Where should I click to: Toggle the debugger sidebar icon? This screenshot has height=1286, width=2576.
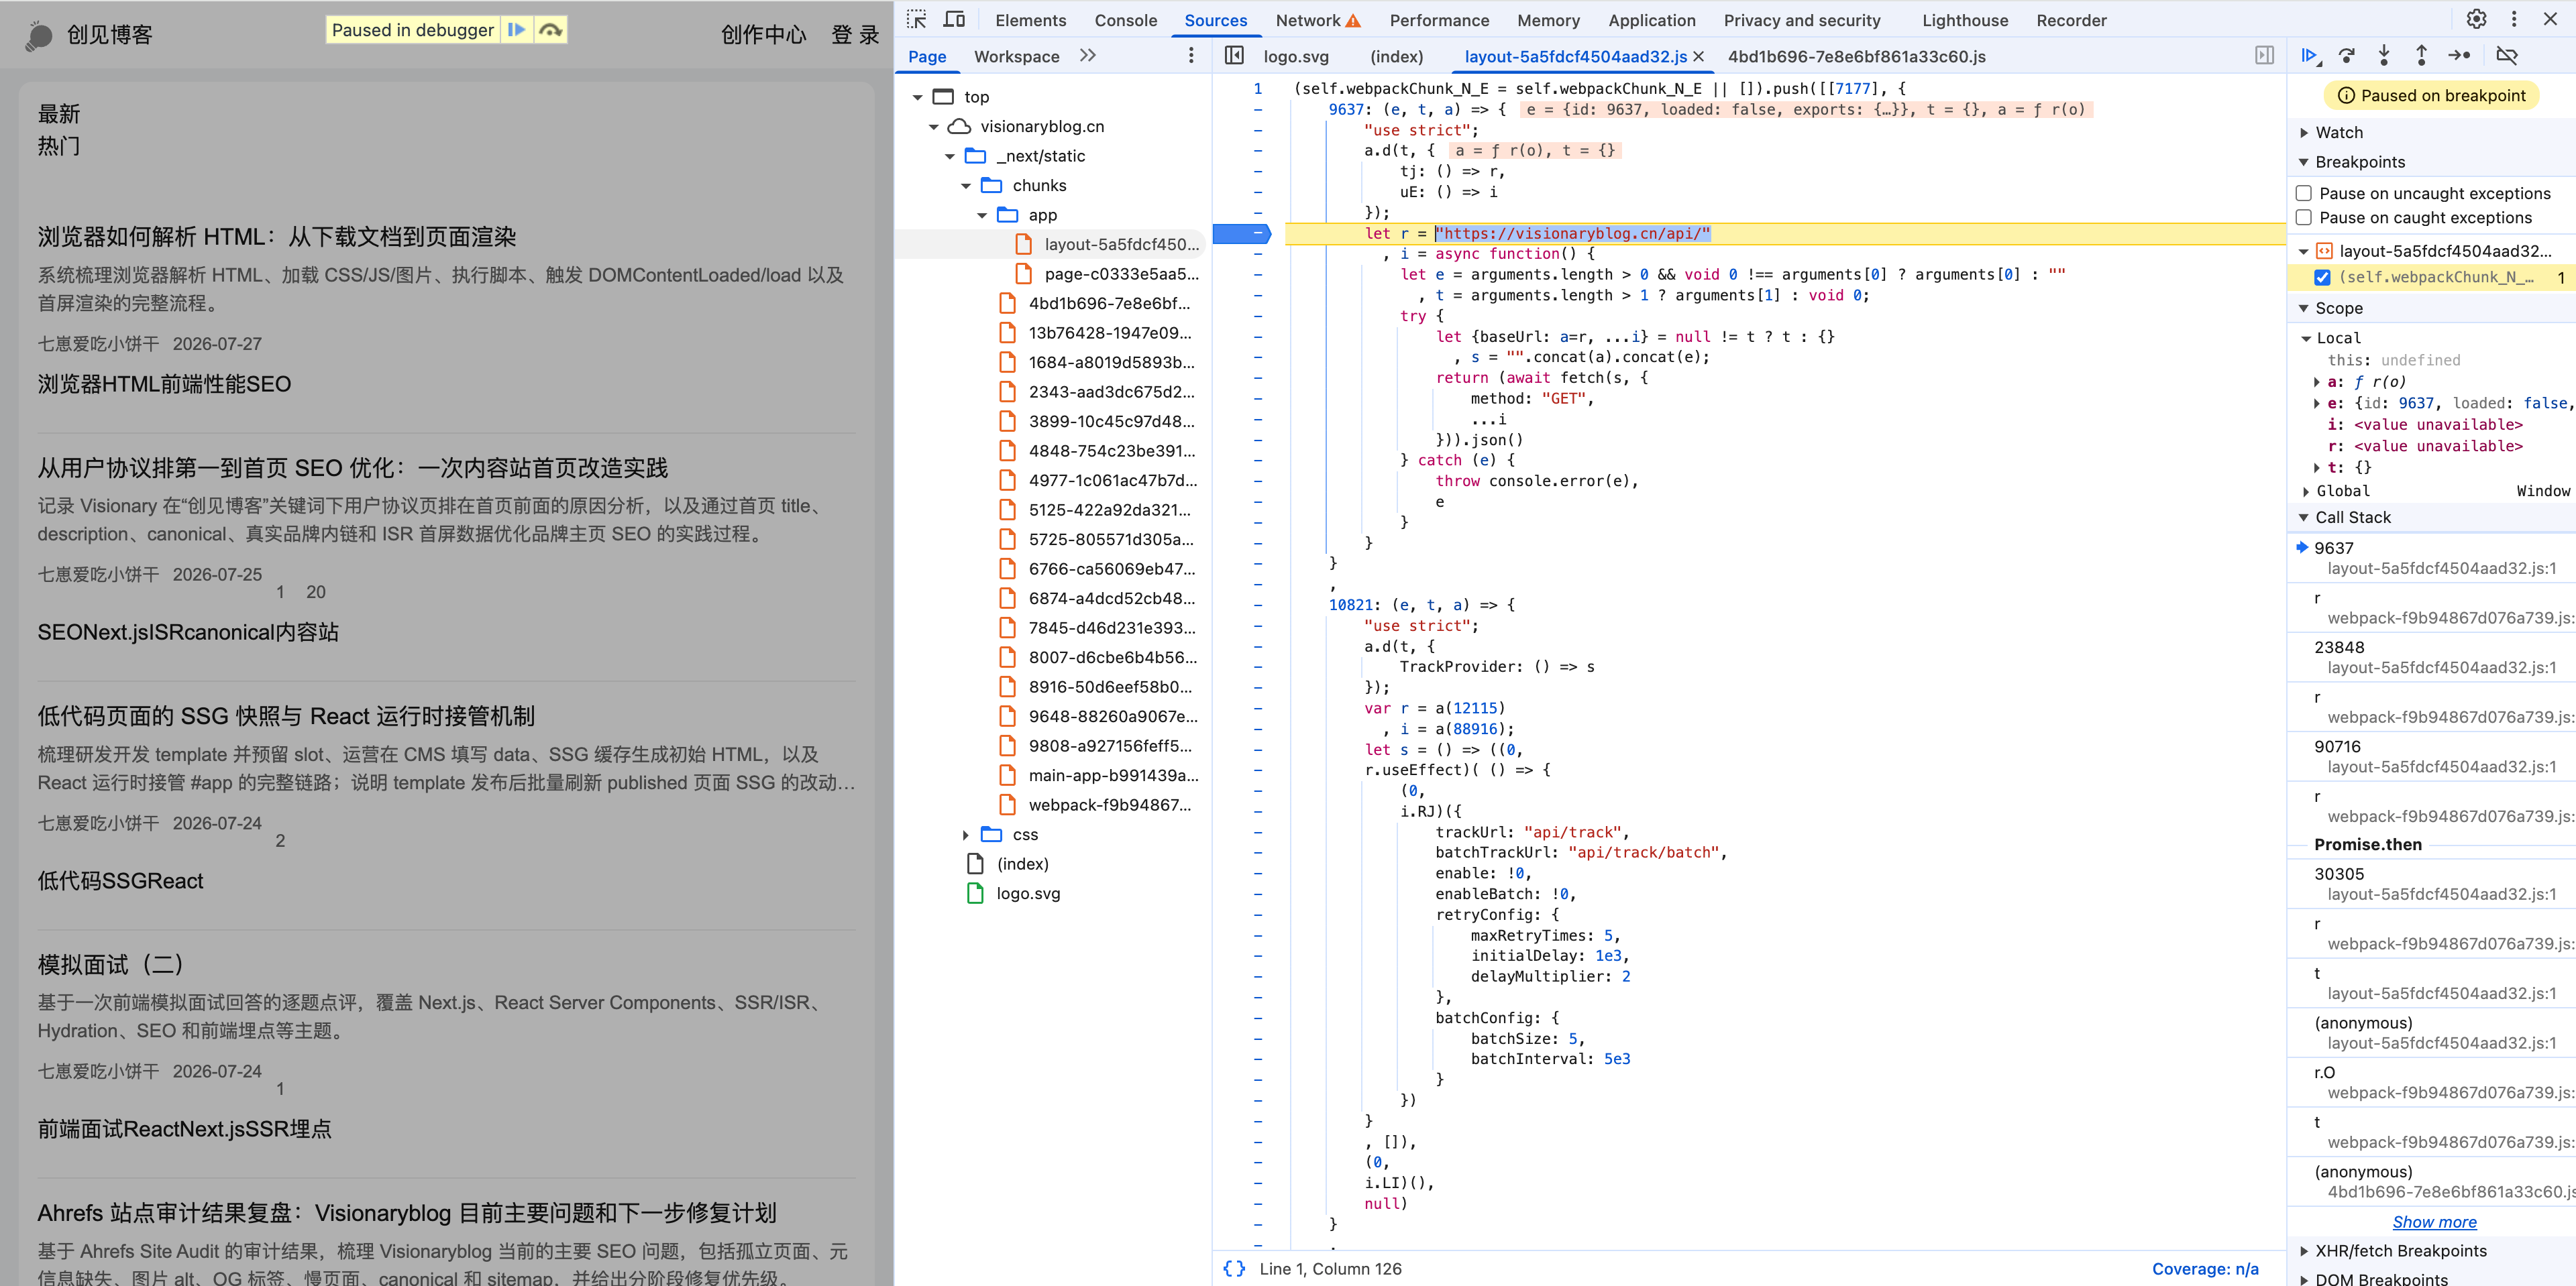pyautogui.click(x=2265, y=56)
